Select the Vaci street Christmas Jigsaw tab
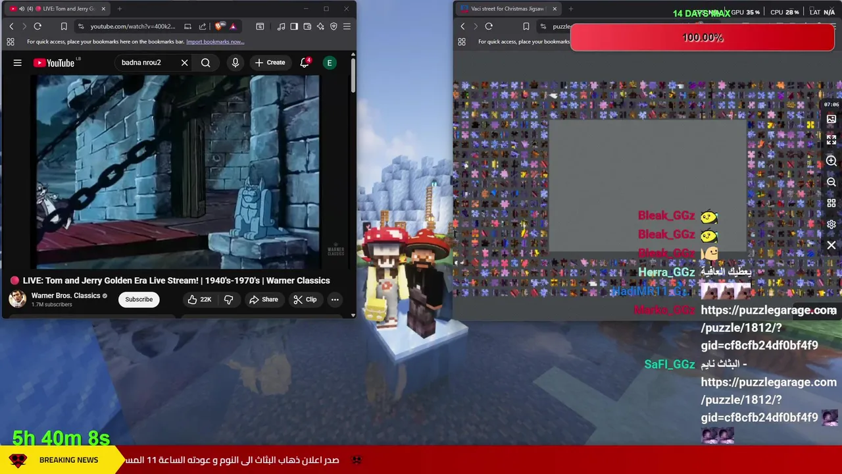The height and width of the screenshot is (474, 842). point(507,9)
